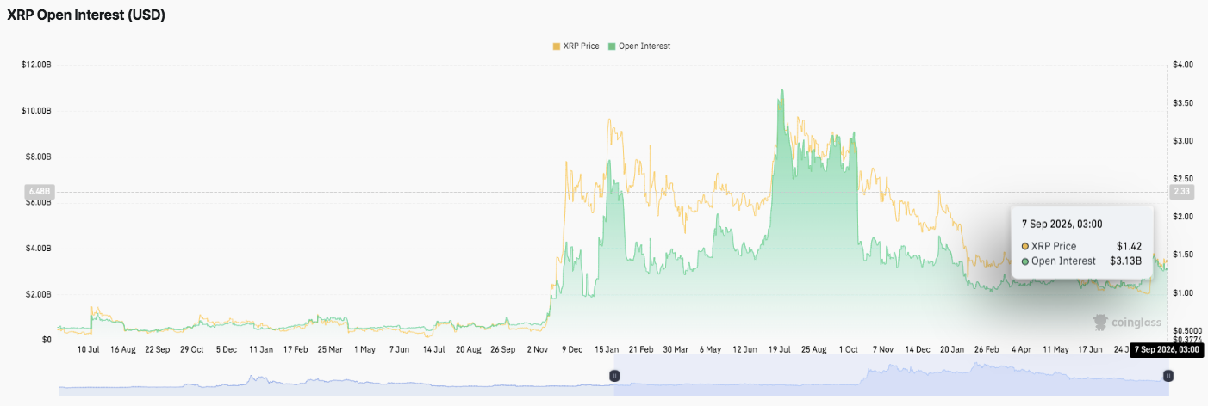
Task: Click the 14 Jul date label
Action: click(x=433, y=350)
